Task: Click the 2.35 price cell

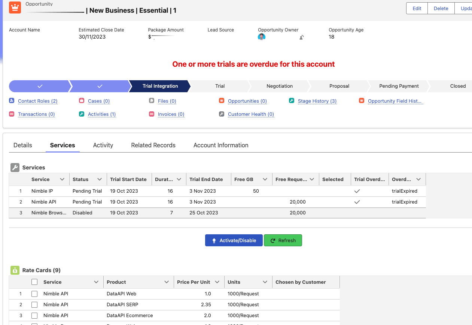Action: tap(206, 304)
